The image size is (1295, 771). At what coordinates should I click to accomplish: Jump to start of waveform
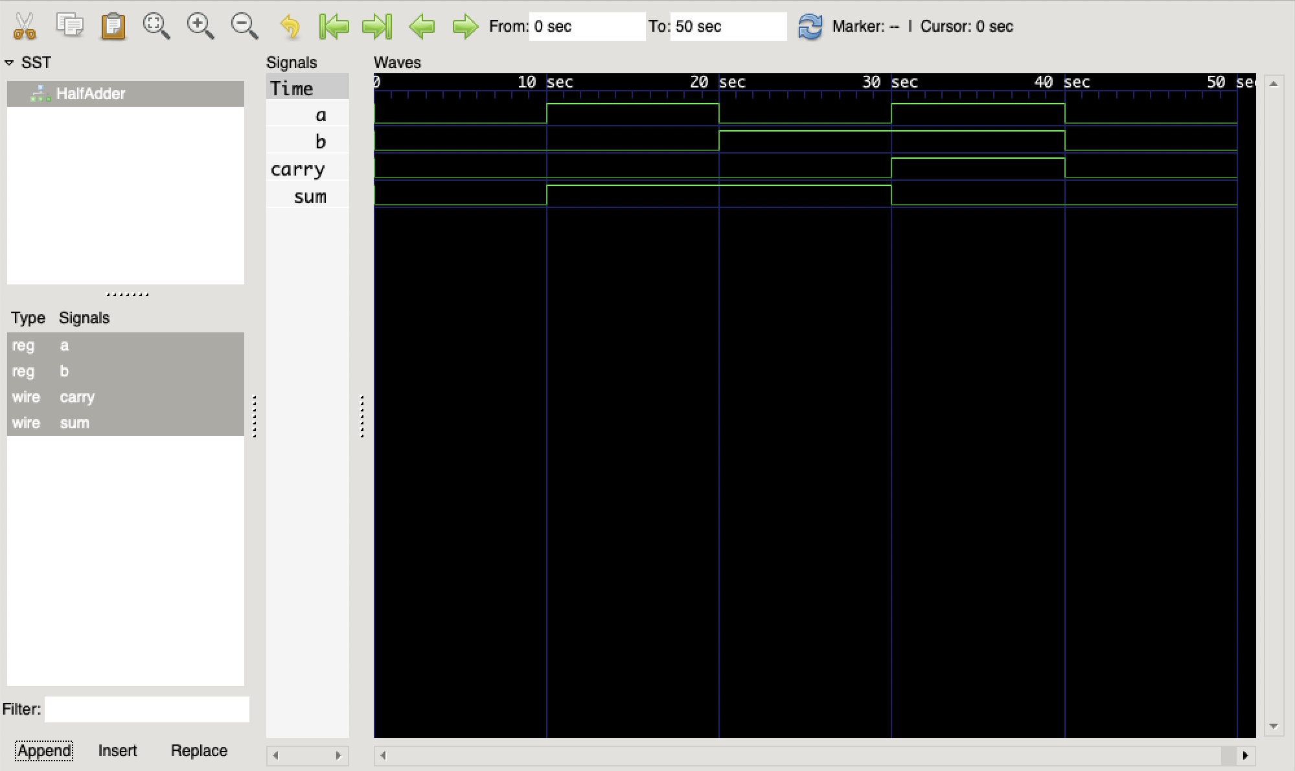pyautogui.click(x=334, y=27)
